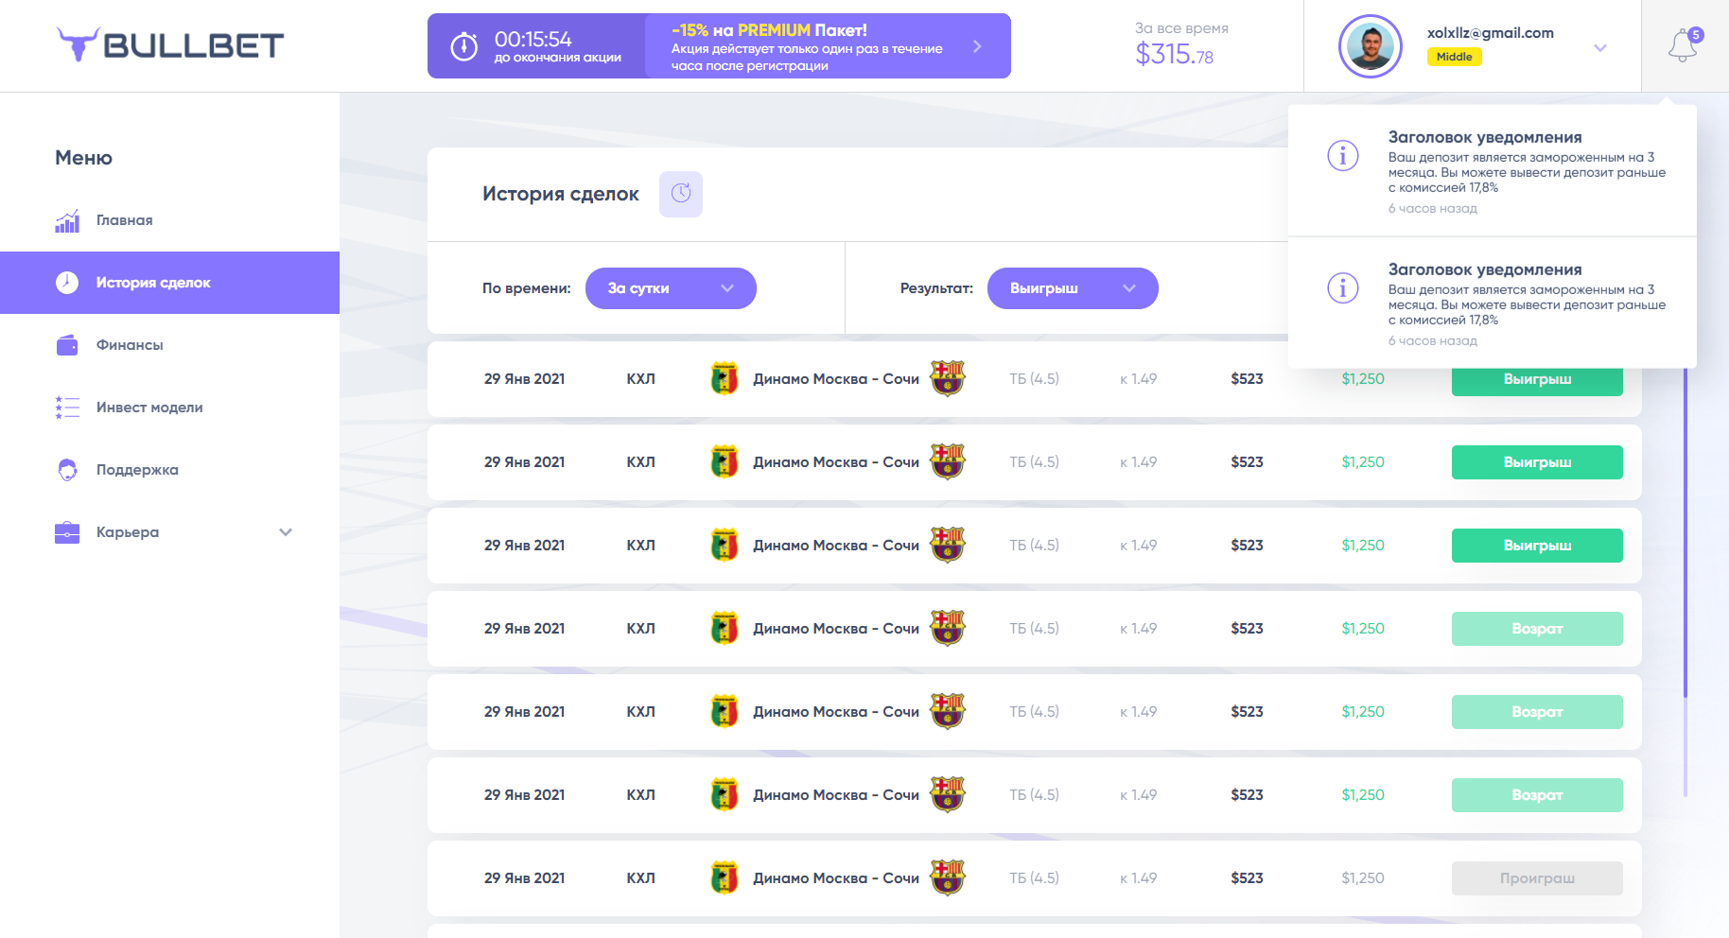Expand the account menu chevron next to email

click(x=1600, y=48)
